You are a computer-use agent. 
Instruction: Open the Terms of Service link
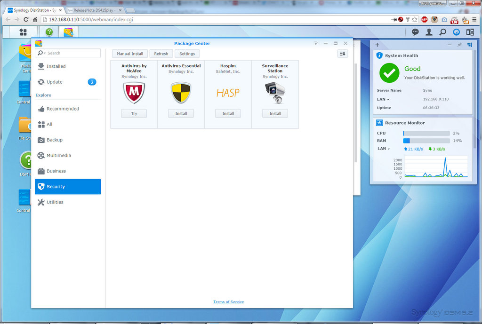(x=228, y=302)
